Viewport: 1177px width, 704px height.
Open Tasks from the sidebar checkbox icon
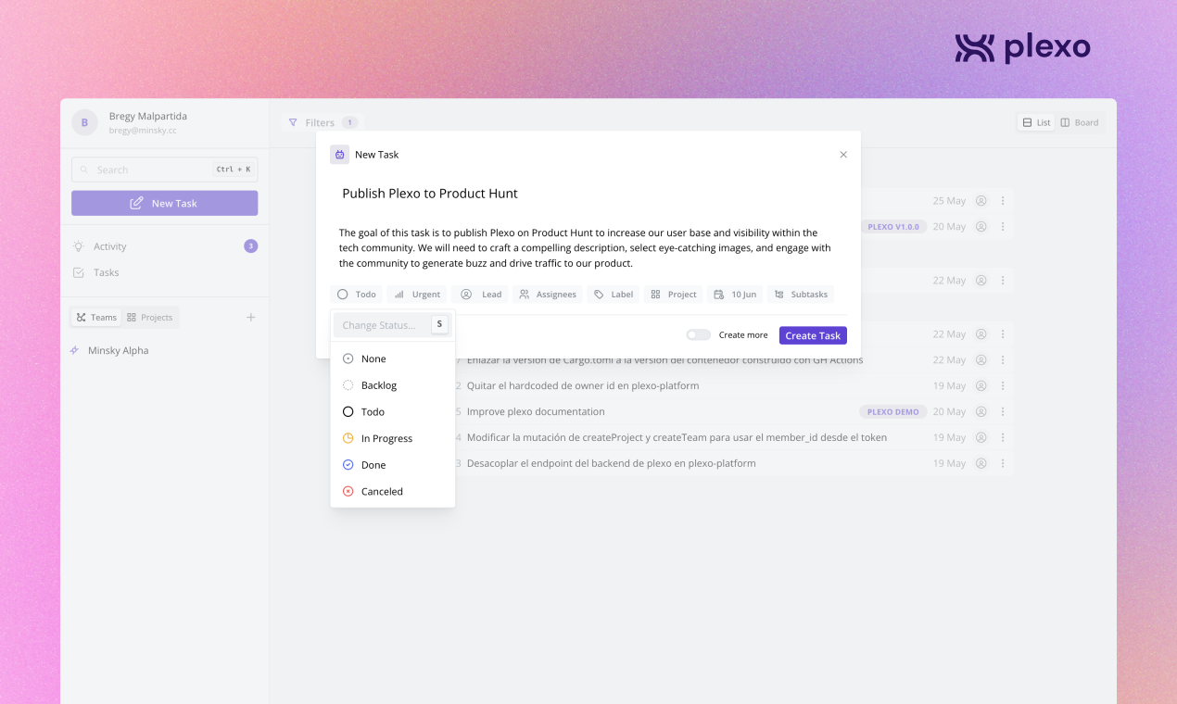coord(79,272)
